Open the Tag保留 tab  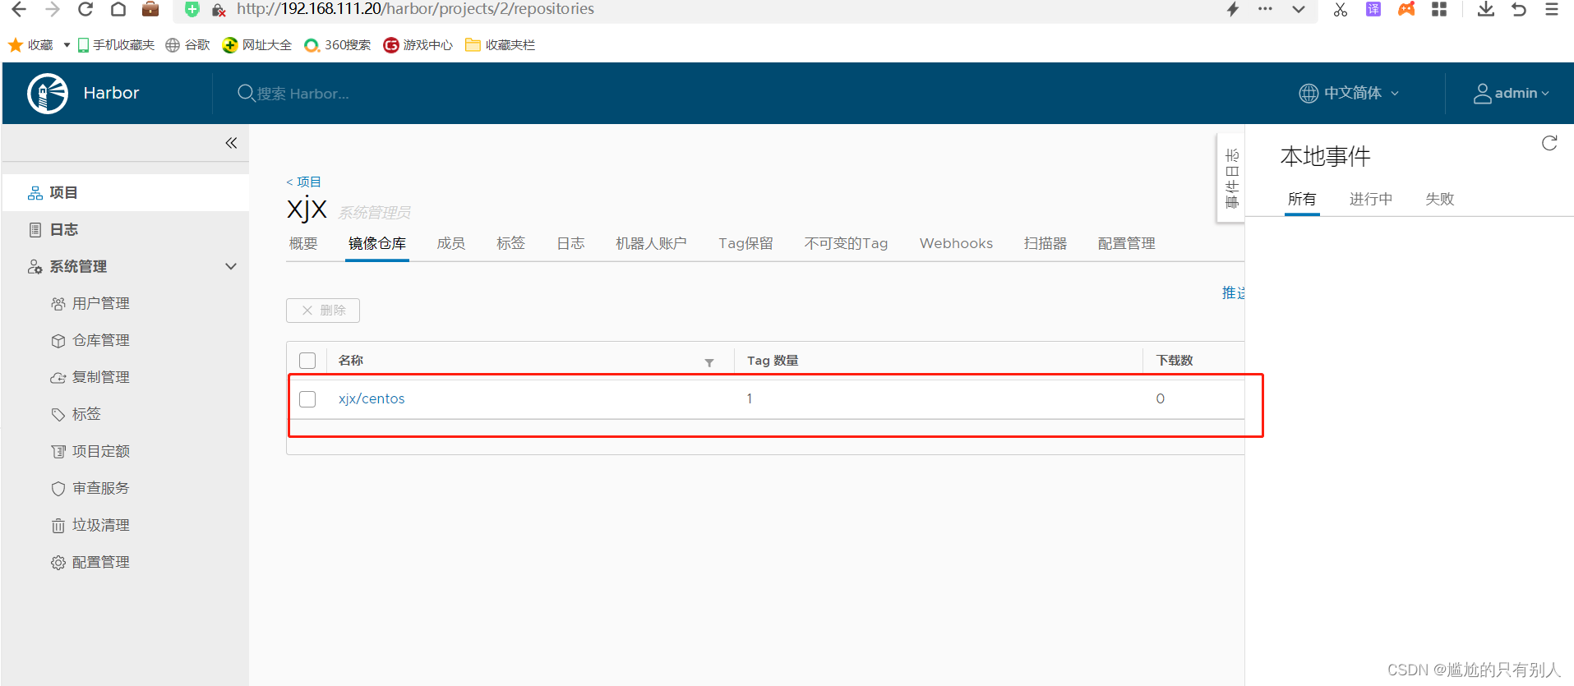point(745,243)
